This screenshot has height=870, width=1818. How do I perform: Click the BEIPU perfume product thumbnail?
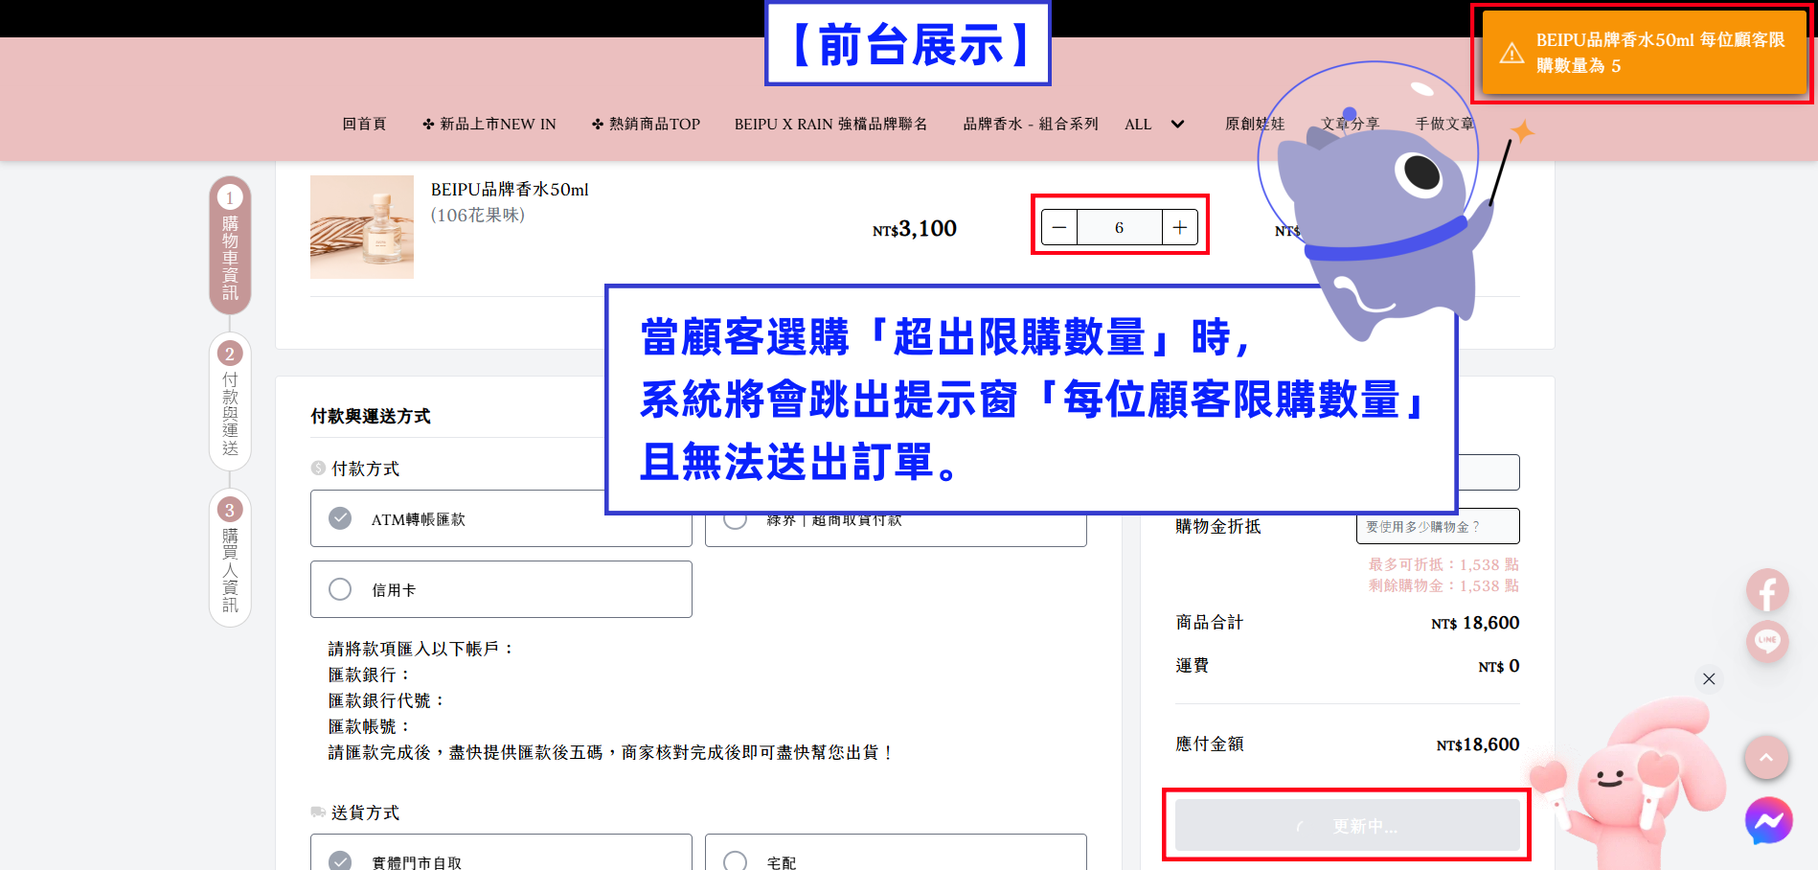click(x=362, y=227)
